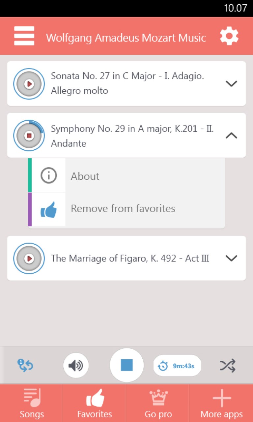Expand options for The Marriage of Figaro
This screenshot has height=422, width=253.
pyautogui.click(x=231, y=258)
